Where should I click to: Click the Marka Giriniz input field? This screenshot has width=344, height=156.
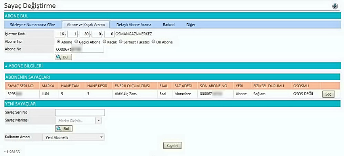(x=75, y=120)
